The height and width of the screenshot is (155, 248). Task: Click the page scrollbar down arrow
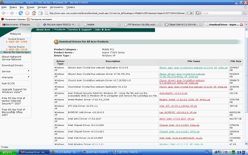pyautogui.click(x=246, y=143)
